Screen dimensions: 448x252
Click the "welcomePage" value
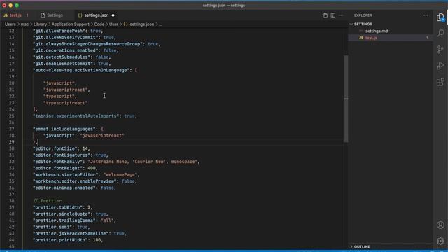pyautogui.click(x=120, y=174)
